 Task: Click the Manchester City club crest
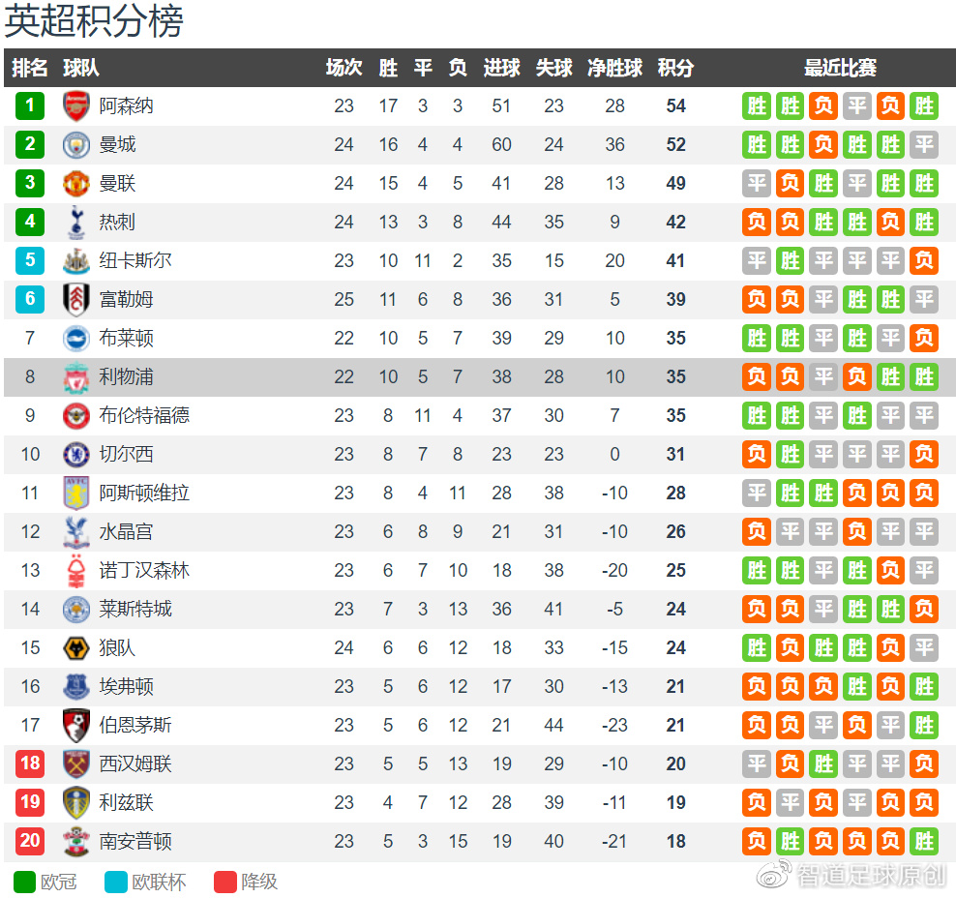click(76, 144)
